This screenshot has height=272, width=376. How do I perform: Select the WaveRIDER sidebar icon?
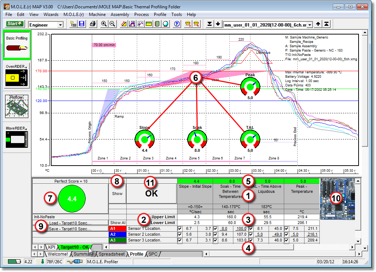click(x=17, y=137)
